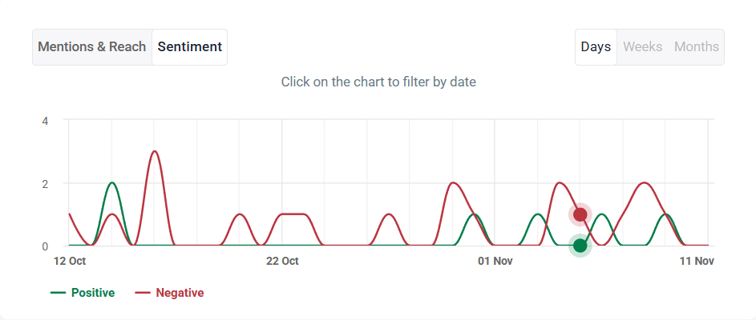Switch chart view to Weeks

tap(642, 46)
